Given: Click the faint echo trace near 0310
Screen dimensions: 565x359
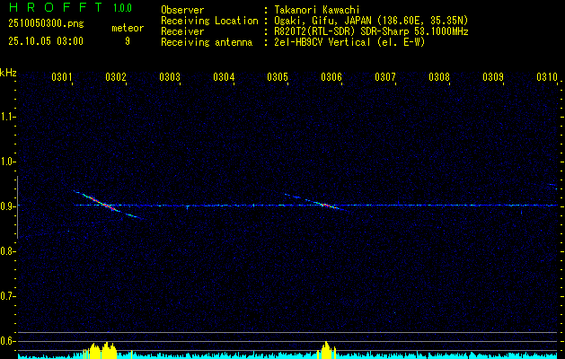Looking at the screenshot, I should [552, 186].
